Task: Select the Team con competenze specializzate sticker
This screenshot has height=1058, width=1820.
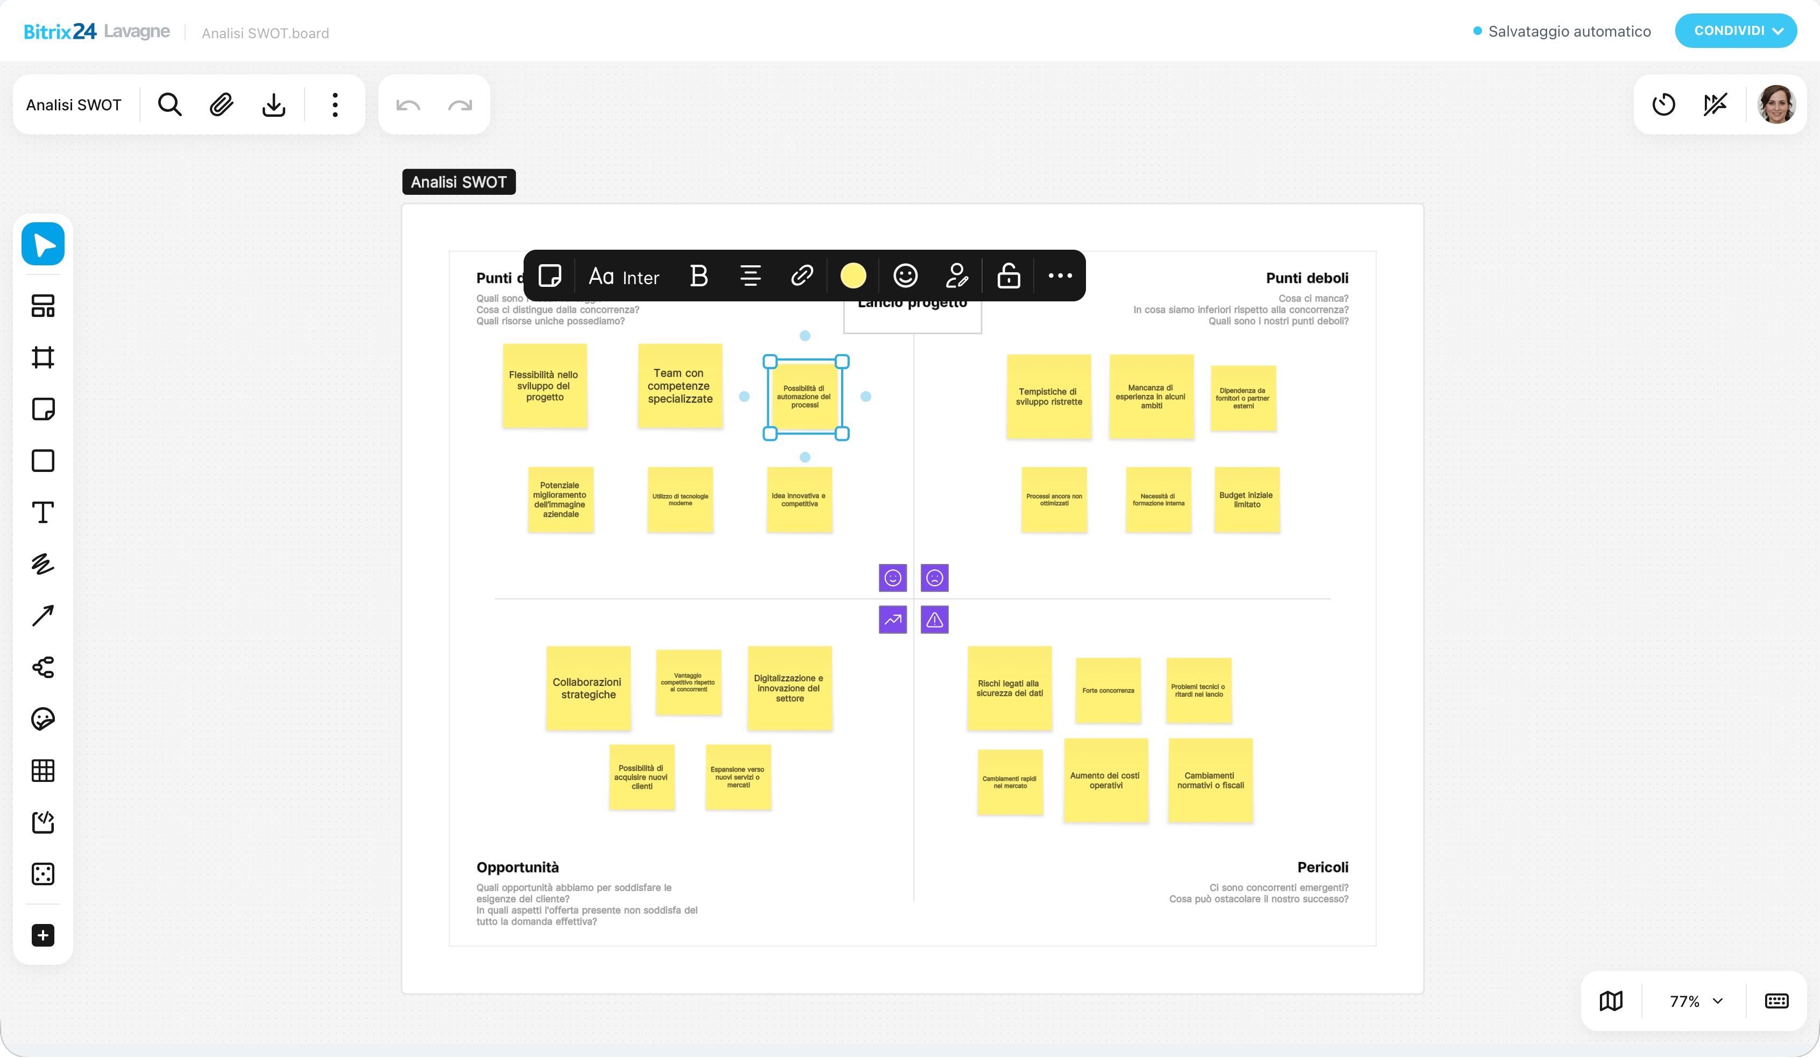Action: point(680,386)
